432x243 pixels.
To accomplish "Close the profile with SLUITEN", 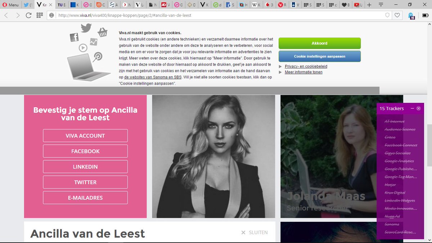I will (255, 233).
